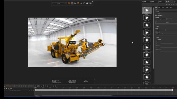Open the dropdown in the top toolbar

(59, 3)
